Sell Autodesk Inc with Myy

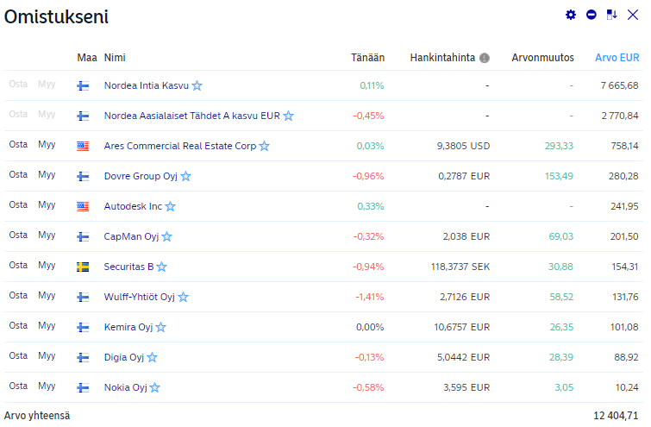47,205
